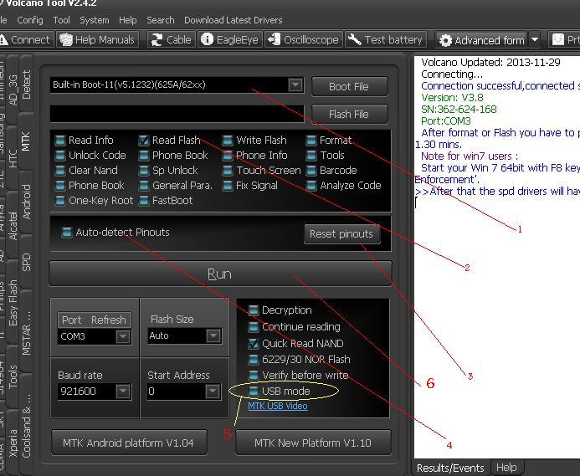Image resolution: width=580 pixels, height=476 pixels.
Task: Uncheck the Quick Read NAND checkbox
Action: [x=254, y=344]
